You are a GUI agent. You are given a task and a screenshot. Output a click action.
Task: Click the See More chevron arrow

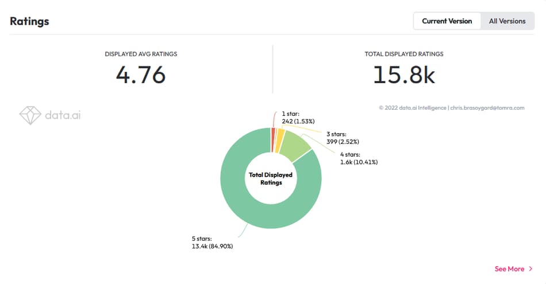pyautogui.click(x=530, y=269)
